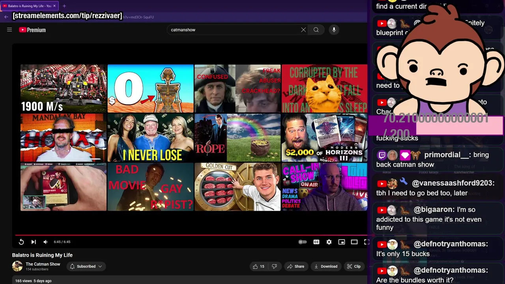This screenshot has width=505, height=284.
Task: Toggle the autoplay switch
Action: 303,242
